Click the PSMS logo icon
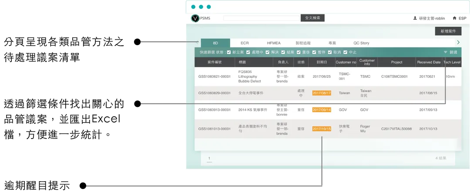Viewport: 470px width, 192px height. click(195, 18)
